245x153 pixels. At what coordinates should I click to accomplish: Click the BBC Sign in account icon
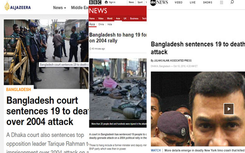coord(106,2)
